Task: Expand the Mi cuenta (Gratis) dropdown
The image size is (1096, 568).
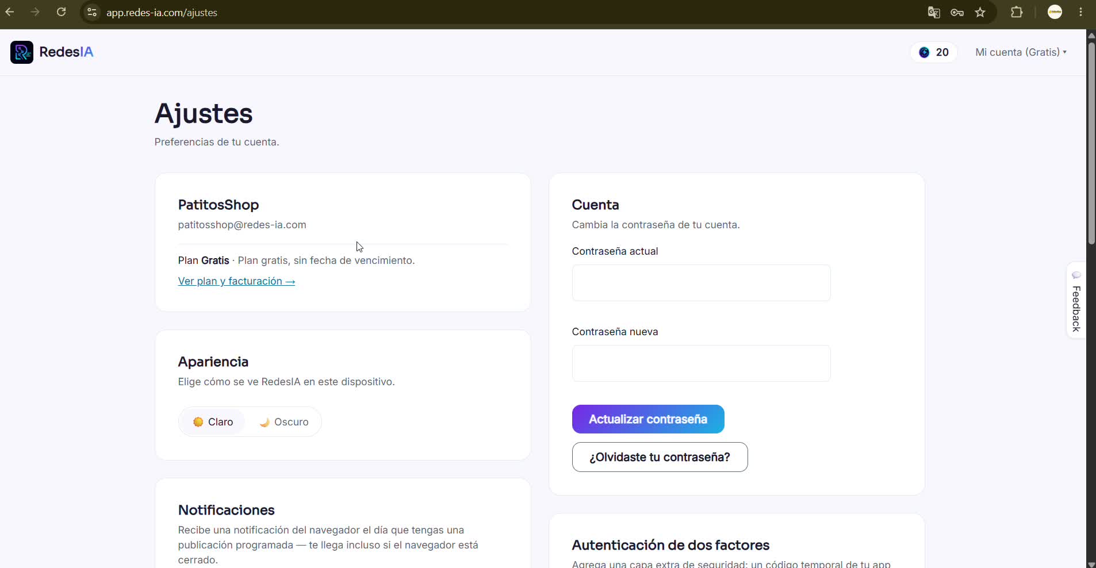Action: 1021,52
